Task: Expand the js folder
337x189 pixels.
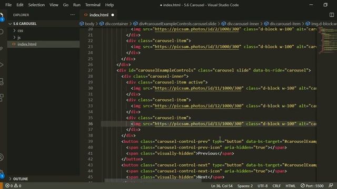Action: point(19,37)
